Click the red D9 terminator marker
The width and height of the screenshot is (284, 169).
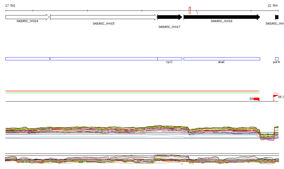coord(256,99)
